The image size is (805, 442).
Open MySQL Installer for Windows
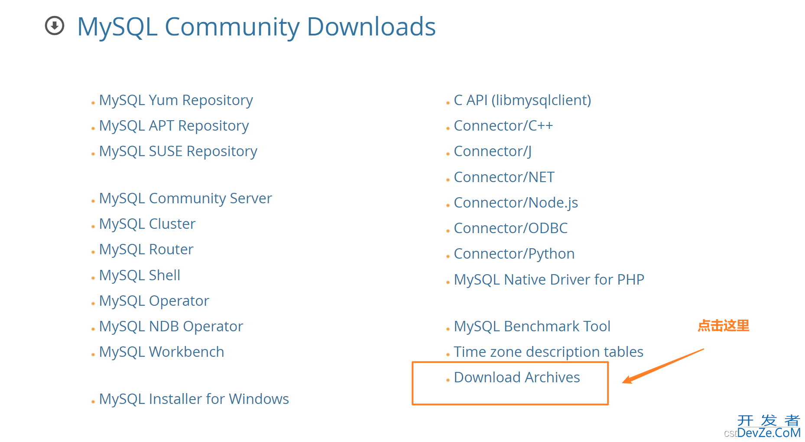194,399
